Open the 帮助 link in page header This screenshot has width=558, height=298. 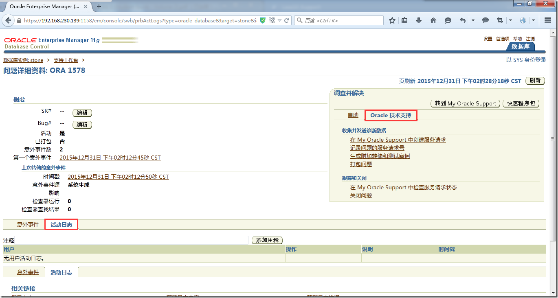(517, 39)
